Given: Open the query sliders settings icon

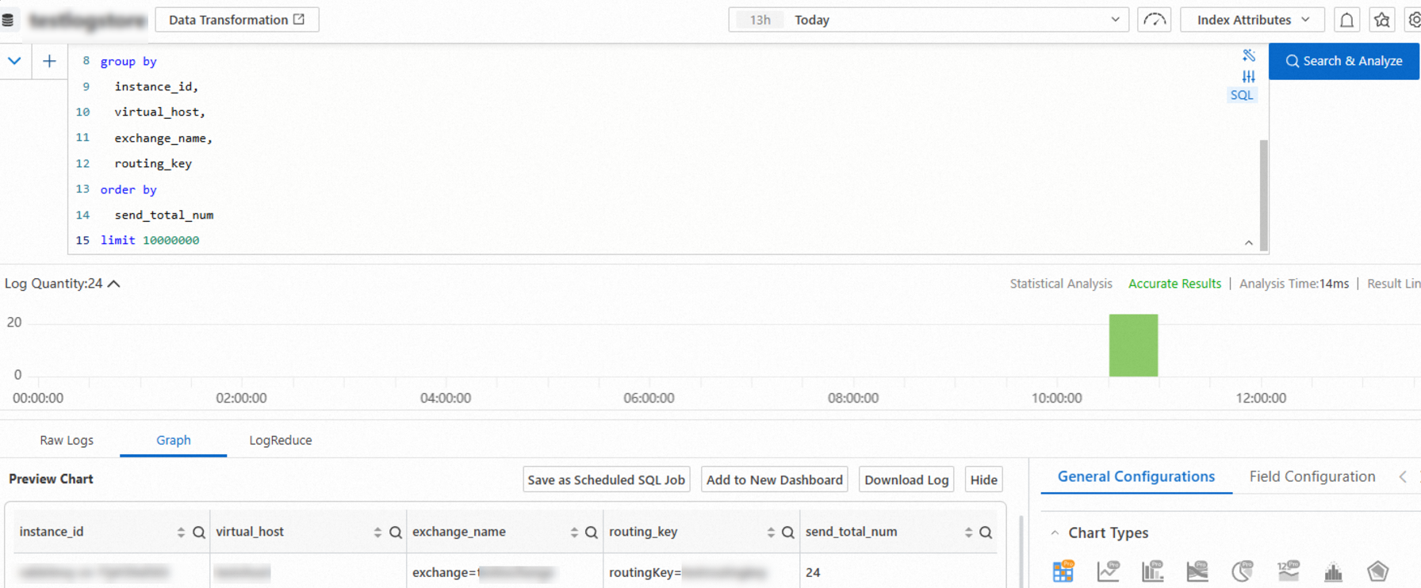Looking at the screenshot, I should [1249, 76].
